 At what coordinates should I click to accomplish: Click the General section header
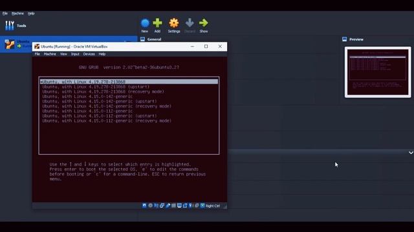click(154, 39)
